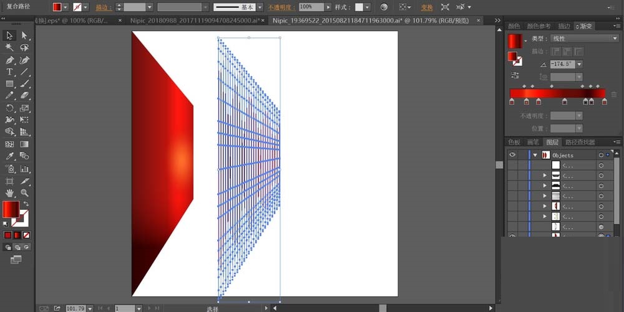Select the Rectangle tool
This screenshot has height=312, width=624.
9,84
